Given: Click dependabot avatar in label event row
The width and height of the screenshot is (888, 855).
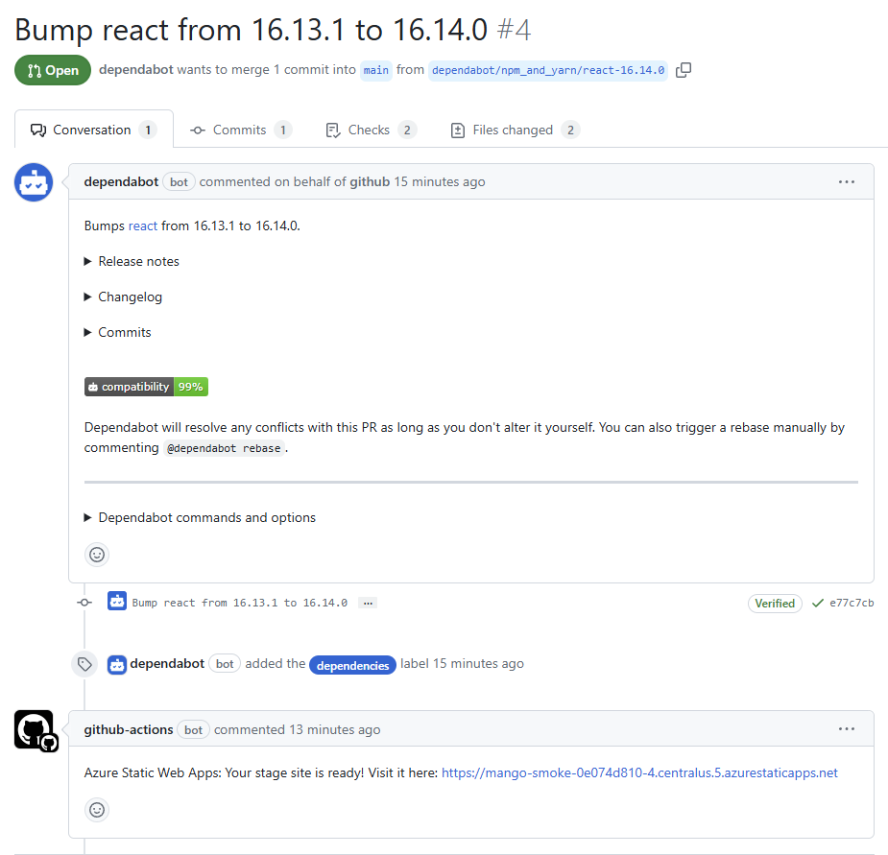Looking at the screenshot, I should point(117,664).
